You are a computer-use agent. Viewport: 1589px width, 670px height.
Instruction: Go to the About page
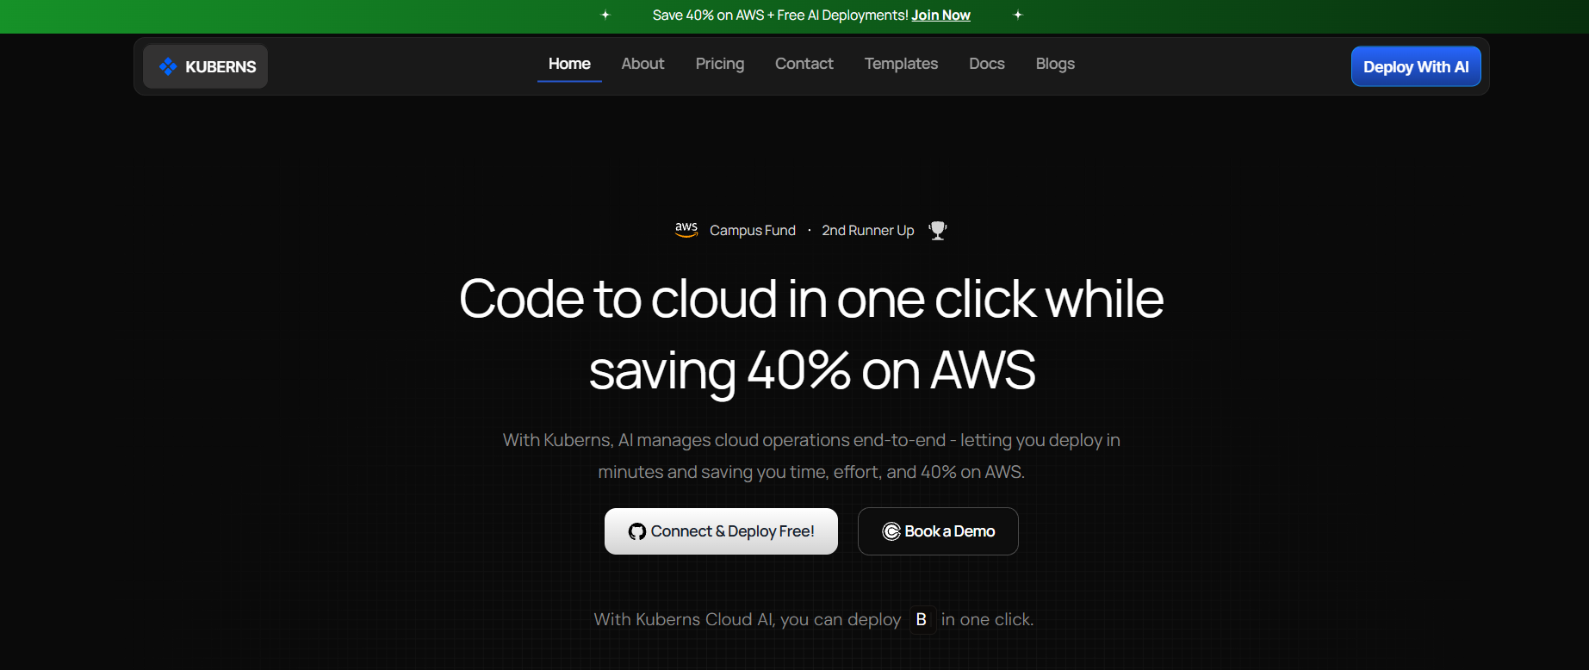click(x=642, y=64)
